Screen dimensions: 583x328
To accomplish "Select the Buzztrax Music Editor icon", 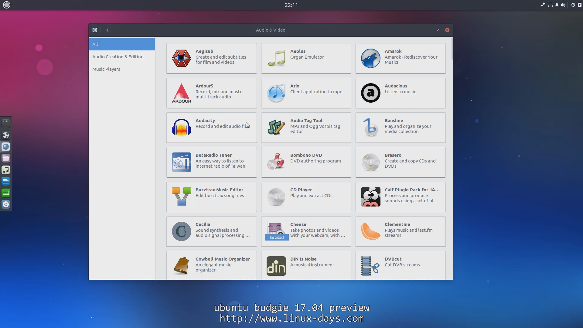I will point(181,197).
